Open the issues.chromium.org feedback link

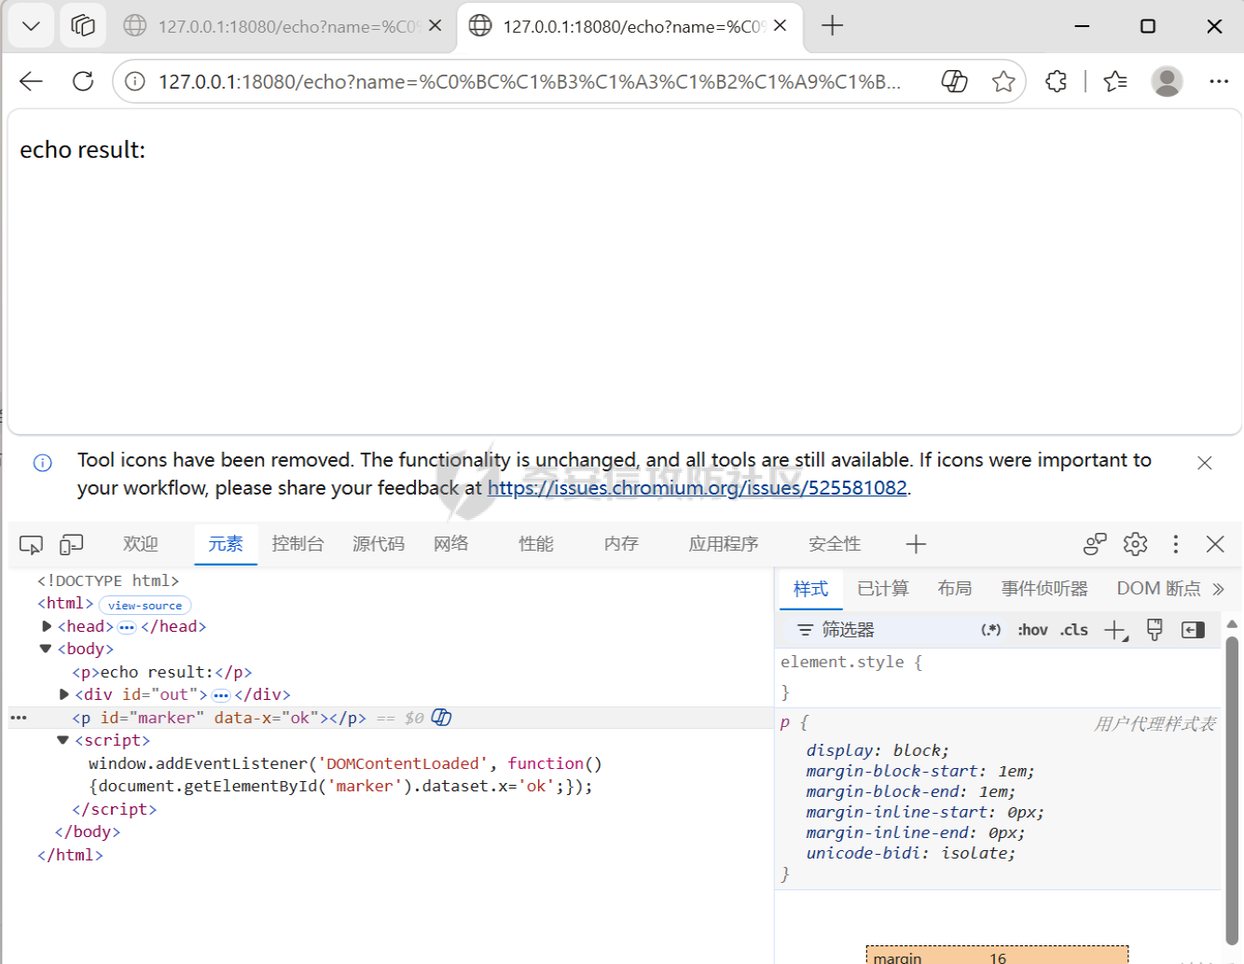point(698,488)
